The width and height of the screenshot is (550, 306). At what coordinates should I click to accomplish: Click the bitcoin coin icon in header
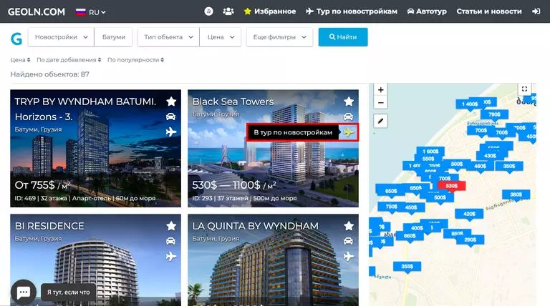(x=208, y=11)
